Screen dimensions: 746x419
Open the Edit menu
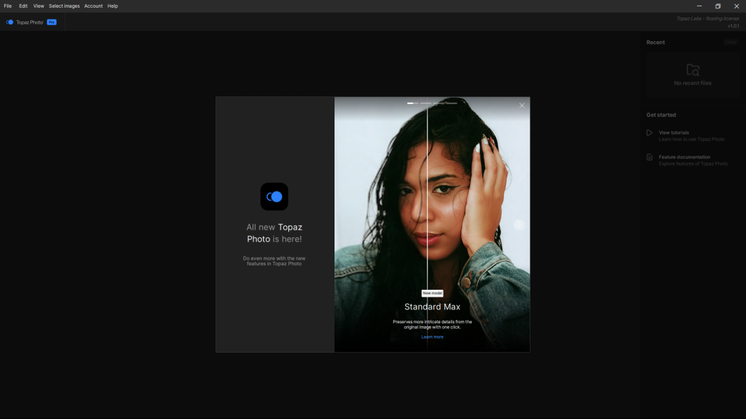click(x=23, y=6)
